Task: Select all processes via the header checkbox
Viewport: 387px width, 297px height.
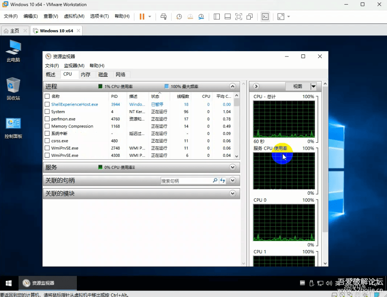Action: pyautogui.click(x=47, y=96)
